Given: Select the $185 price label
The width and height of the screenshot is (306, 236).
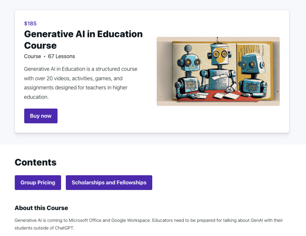Looking at the screenshot, I should (30, 23).
